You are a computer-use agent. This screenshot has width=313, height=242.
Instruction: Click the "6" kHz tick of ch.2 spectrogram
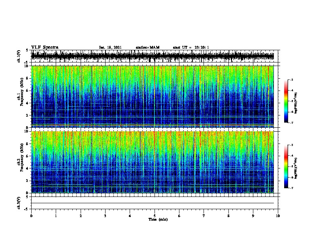[27, 156]
